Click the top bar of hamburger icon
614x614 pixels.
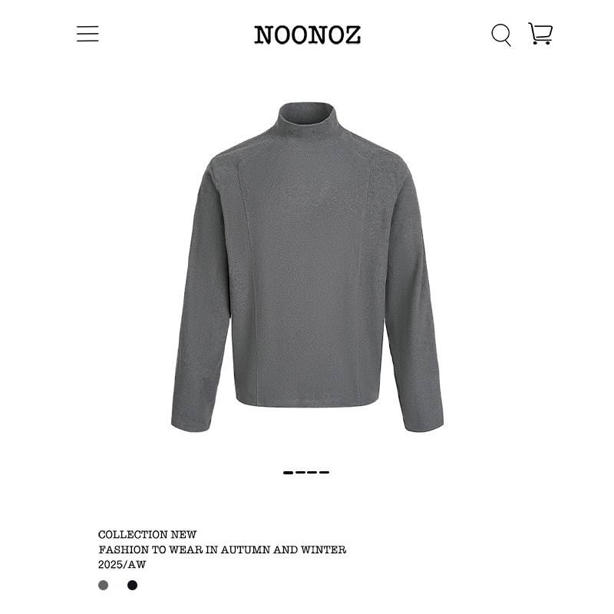[x=87, y=27]
